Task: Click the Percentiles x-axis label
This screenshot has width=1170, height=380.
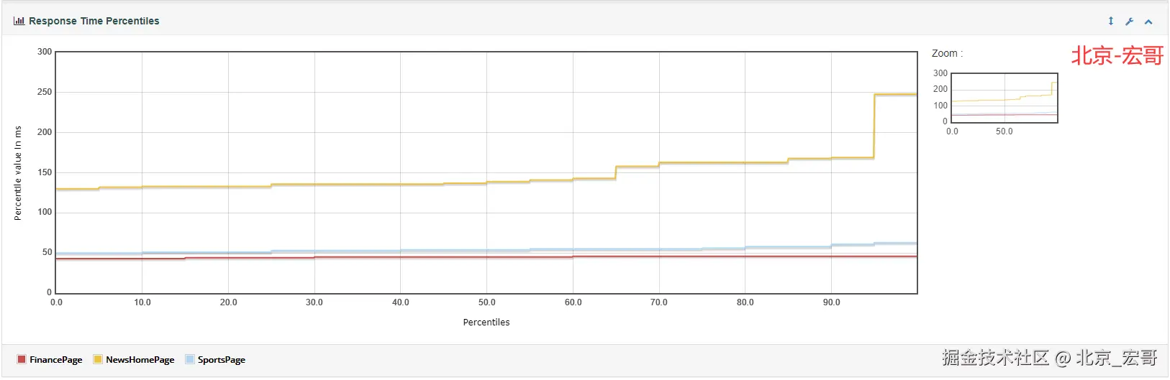Action: click(486, 323)
